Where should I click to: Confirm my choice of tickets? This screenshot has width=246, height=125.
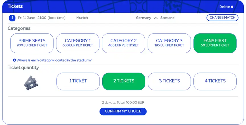point(123,111)
